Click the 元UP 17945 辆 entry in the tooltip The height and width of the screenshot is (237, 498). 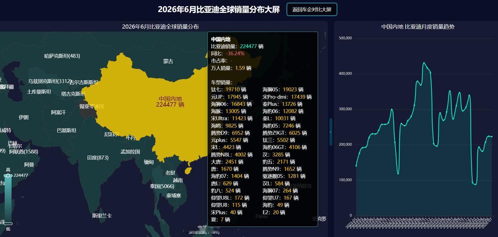(x=230, y=97)
